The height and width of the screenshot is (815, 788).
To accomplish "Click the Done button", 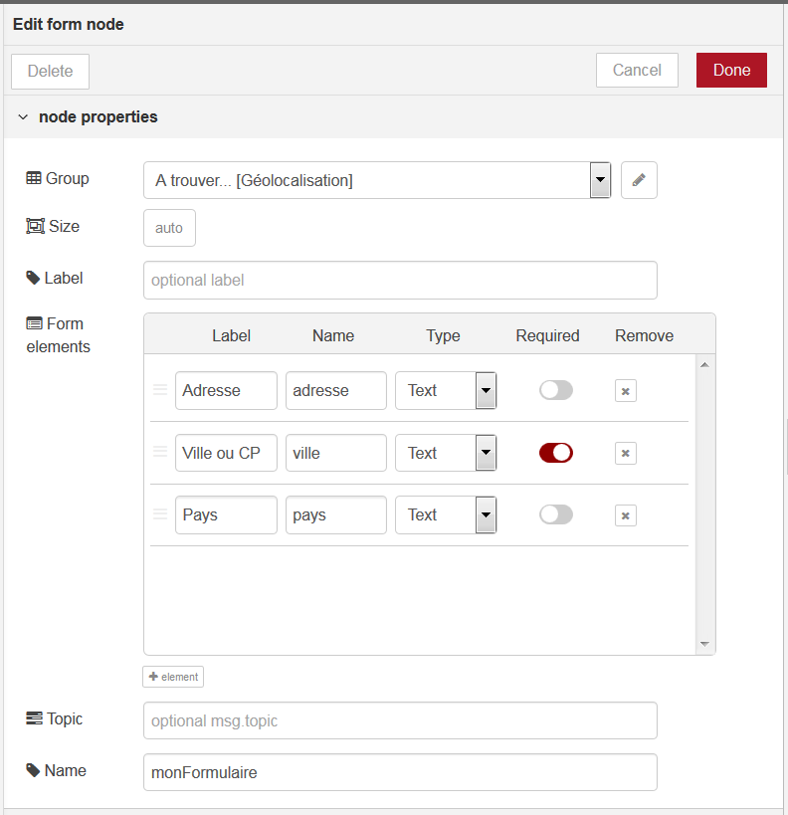I will click(731, 71).
